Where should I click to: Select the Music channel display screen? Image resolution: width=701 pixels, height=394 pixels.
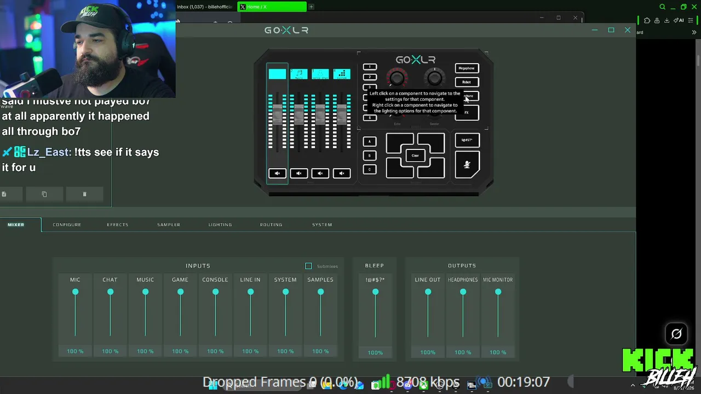pyautogui.click(x=298, y=74)
